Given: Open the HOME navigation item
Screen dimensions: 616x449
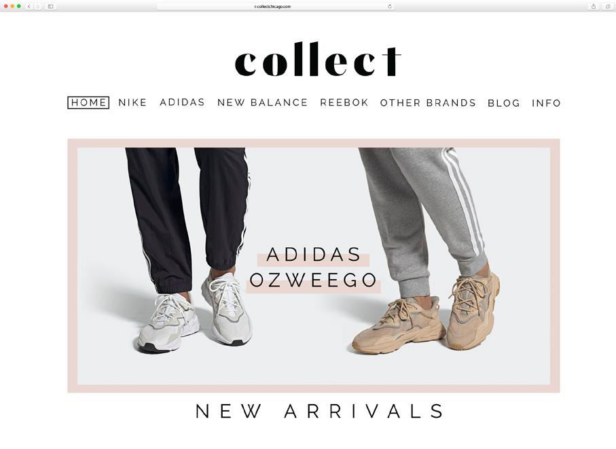Looking at the screenshot, I should [x=88, y=103].
